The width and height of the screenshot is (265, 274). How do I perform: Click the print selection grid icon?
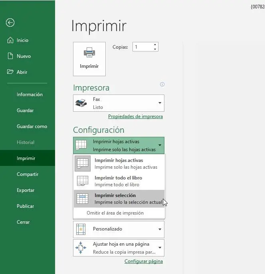[83, 199]
